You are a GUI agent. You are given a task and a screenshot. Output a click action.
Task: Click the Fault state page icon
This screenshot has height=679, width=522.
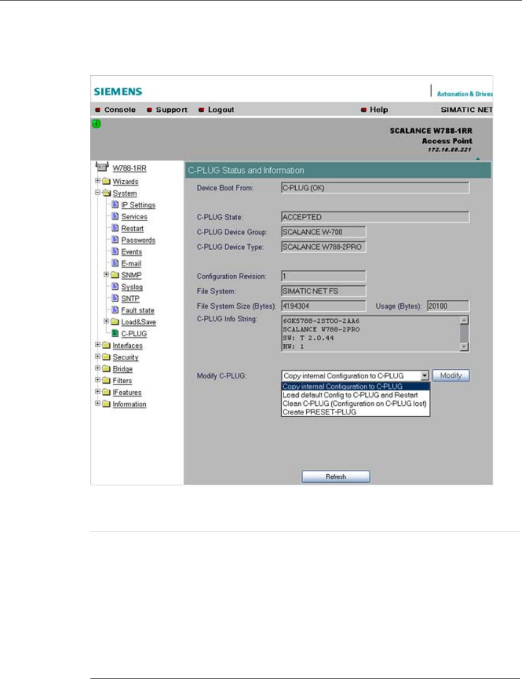115,310
